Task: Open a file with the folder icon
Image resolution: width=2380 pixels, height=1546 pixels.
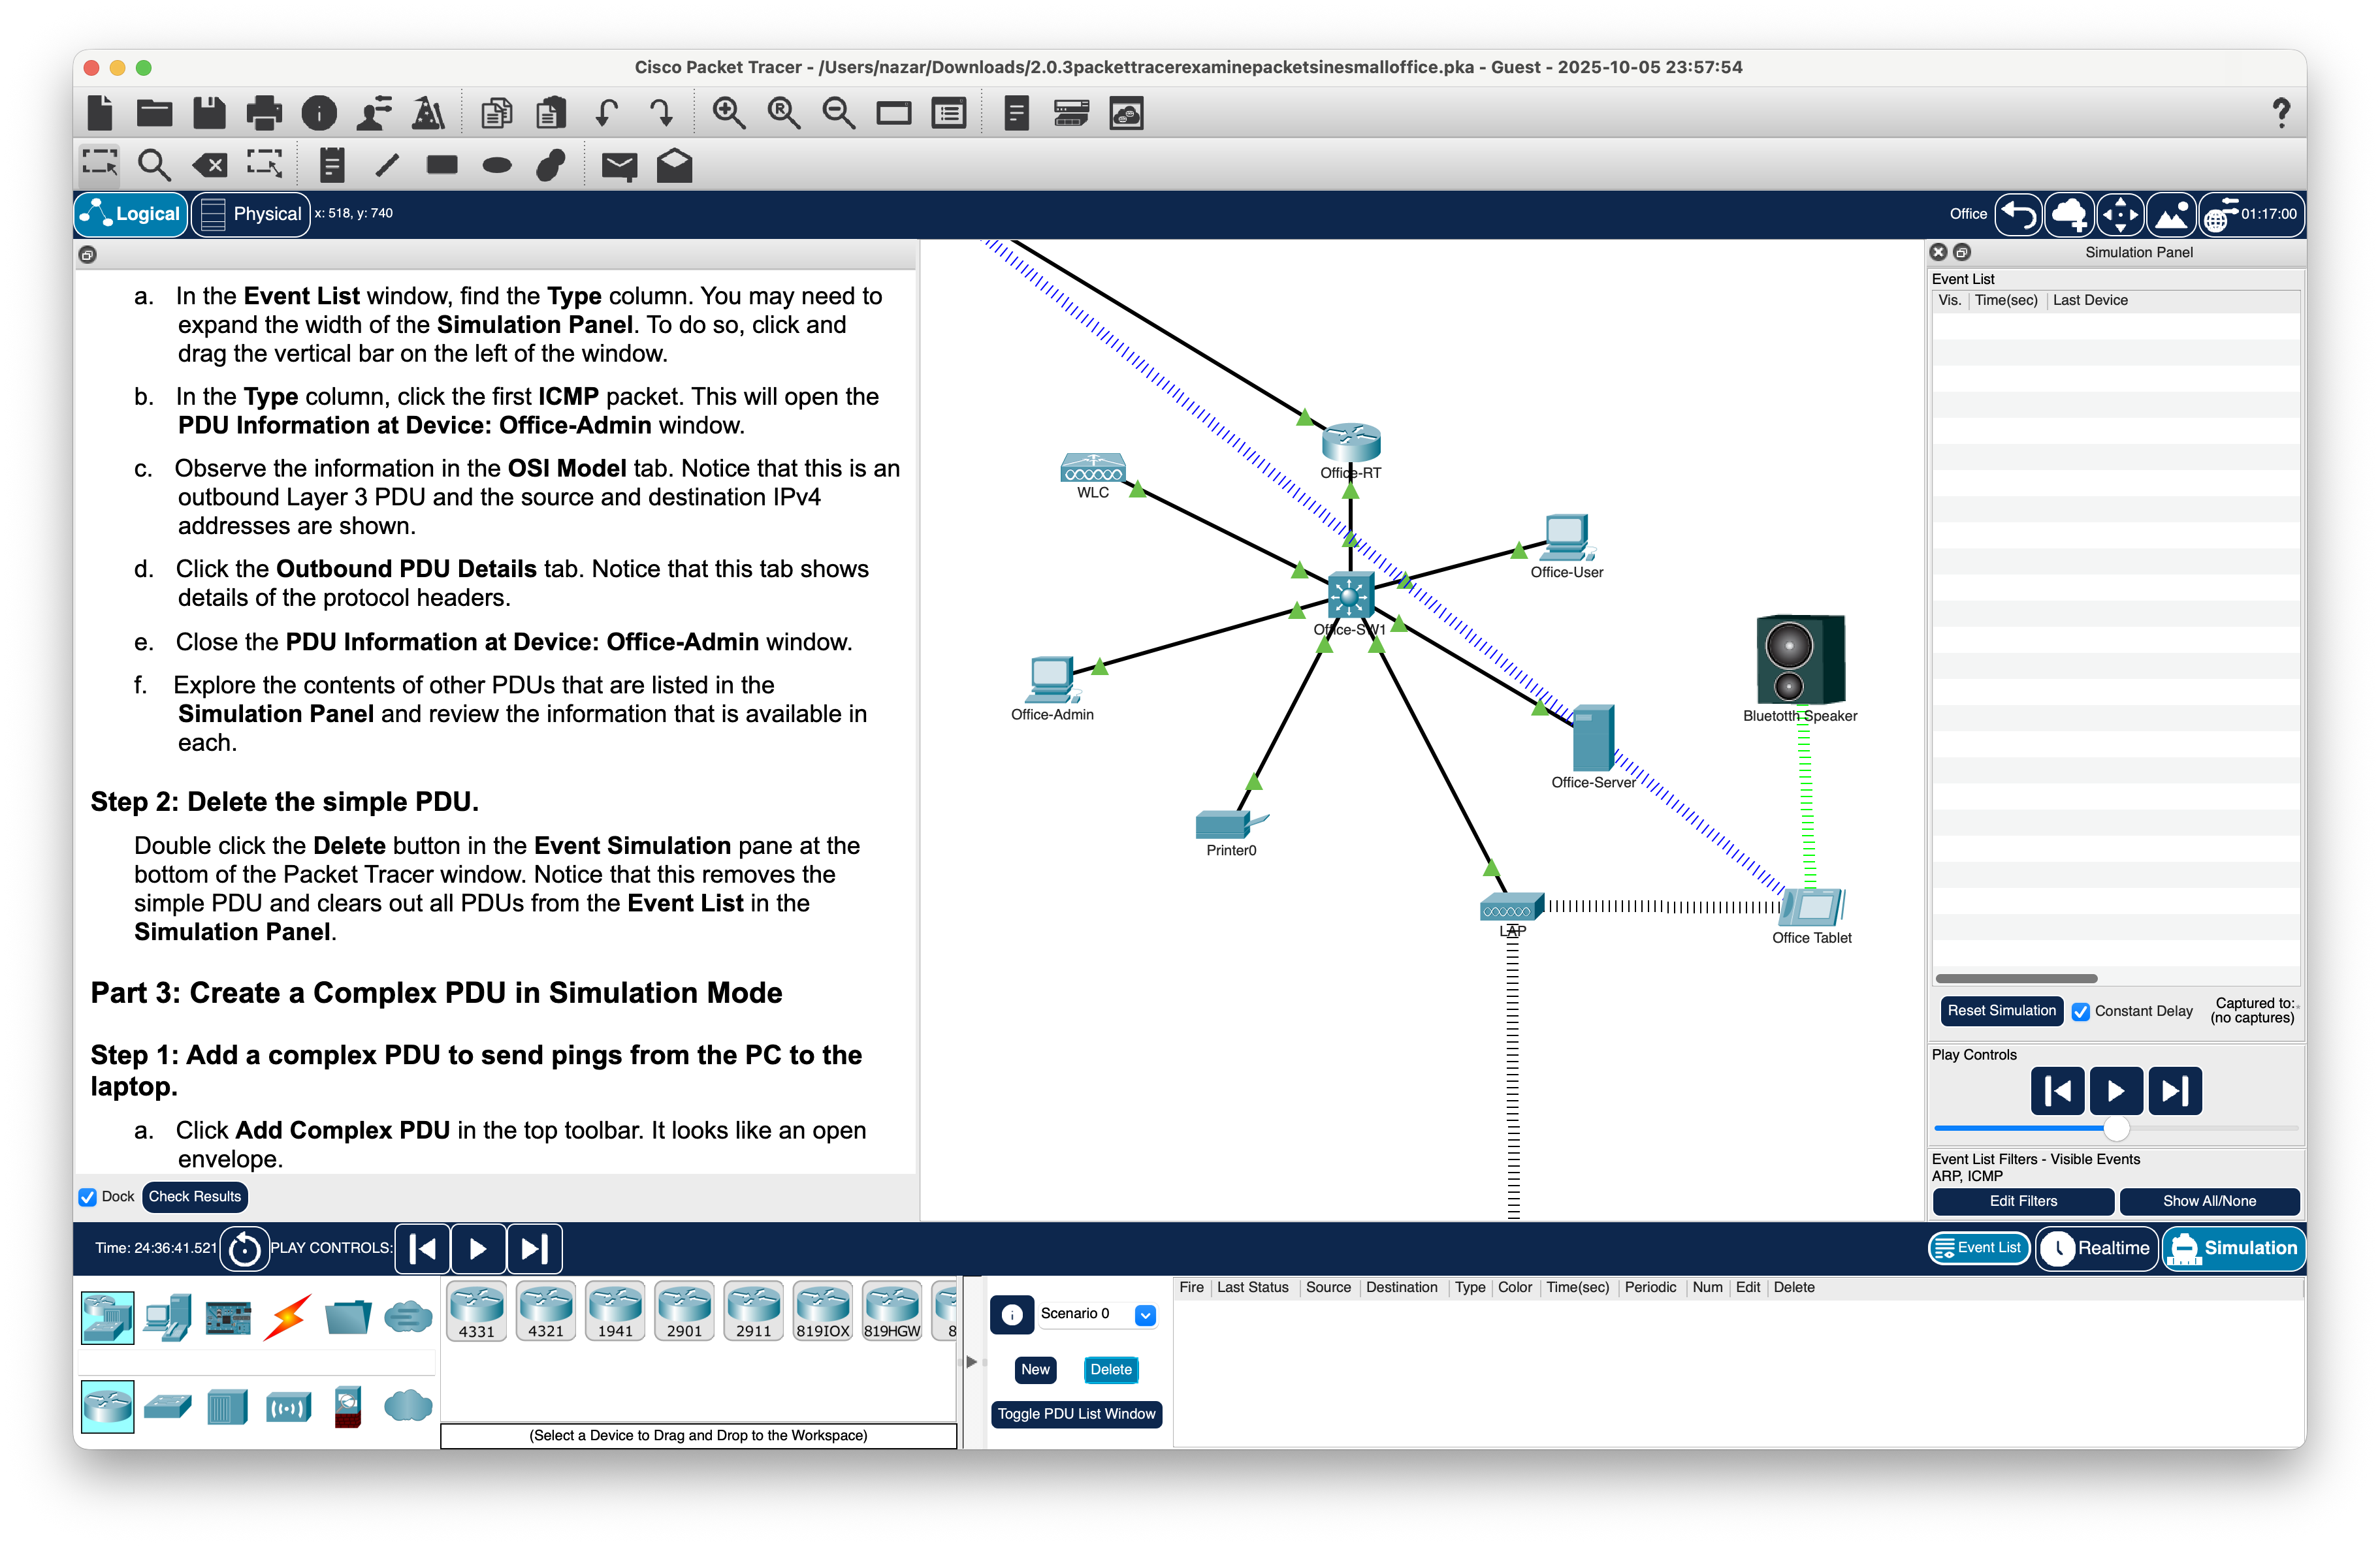Action: point(154,113)
